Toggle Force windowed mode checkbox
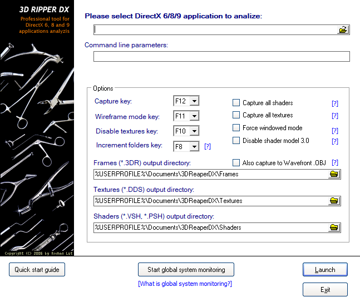Image resolution: width=360 pixels, height=302 pixels. tap(236, 128)
